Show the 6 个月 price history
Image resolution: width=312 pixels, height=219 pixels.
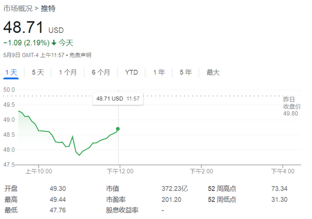101,73
